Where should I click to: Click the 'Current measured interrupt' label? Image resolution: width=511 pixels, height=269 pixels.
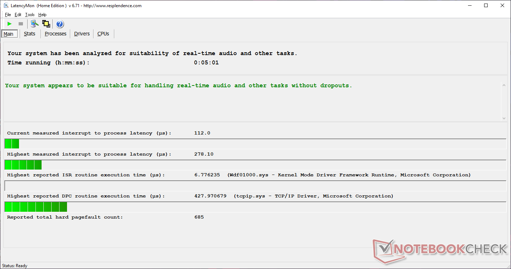coord(89,133)
